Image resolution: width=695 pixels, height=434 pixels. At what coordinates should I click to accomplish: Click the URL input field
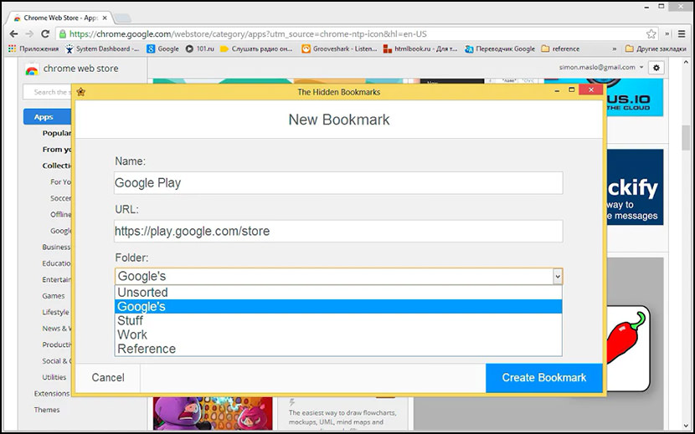pyautogui.click(x=338, y=231)
